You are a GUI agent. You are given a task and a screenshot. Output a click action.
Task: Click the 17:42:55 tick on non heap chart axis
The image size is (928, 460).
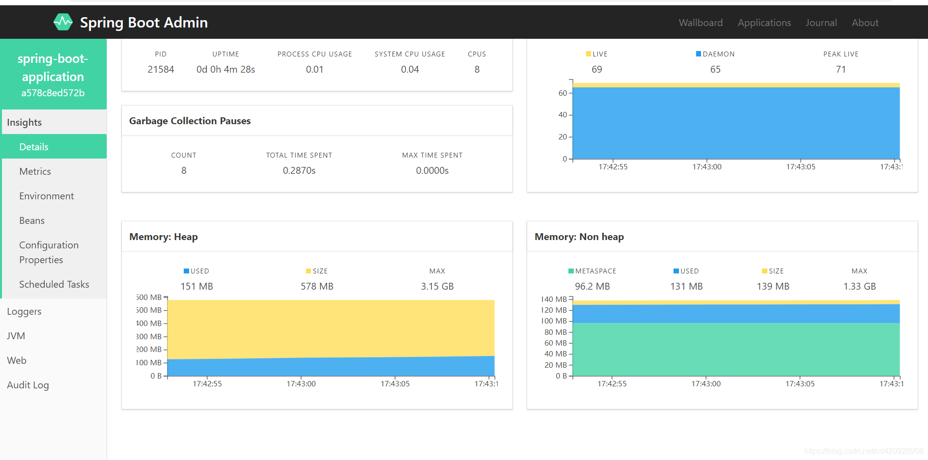click(x=612, y=383)
